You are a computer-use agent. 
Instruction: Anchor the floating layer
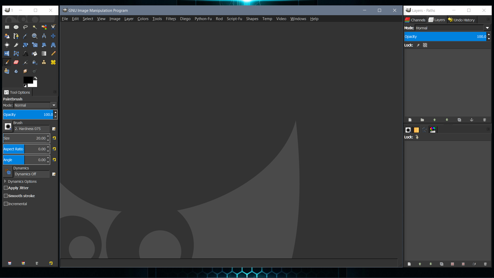click(472, 120)
